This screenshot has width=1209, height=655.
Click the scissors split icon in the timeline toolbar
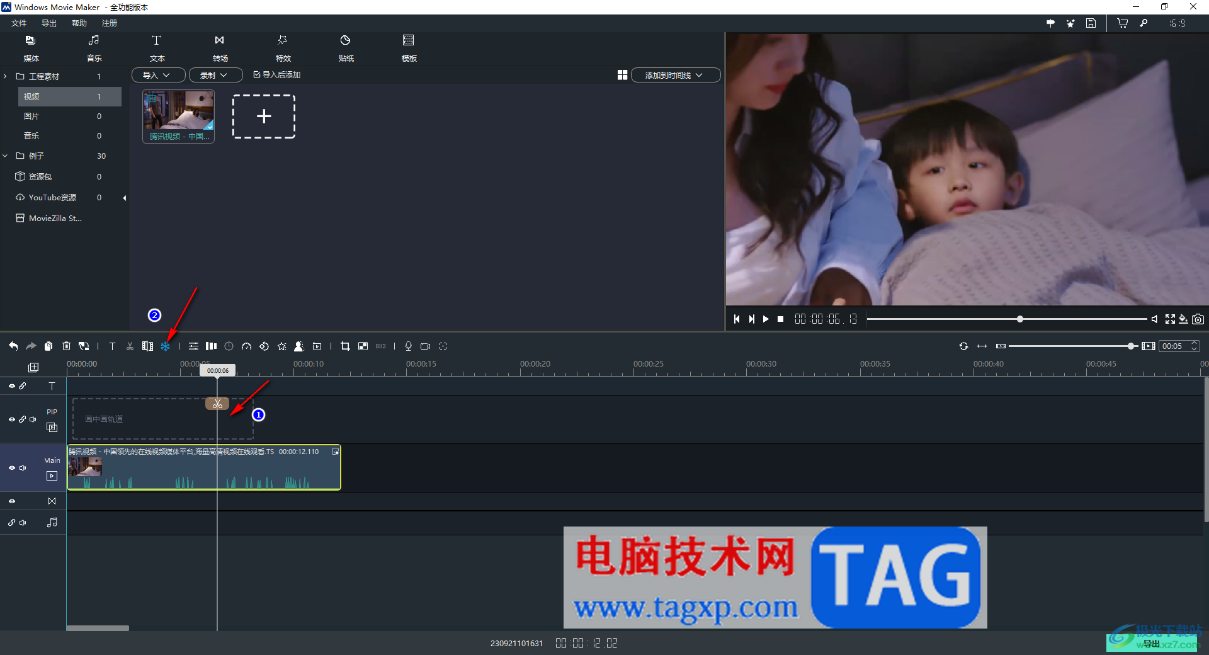tap(130, 346)
